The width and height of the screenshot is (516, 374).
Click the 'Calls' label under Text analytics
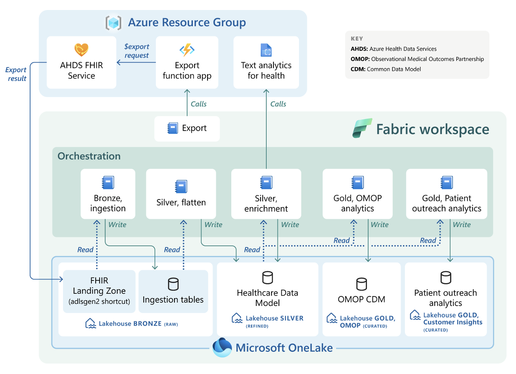click(x=278, y=104)
